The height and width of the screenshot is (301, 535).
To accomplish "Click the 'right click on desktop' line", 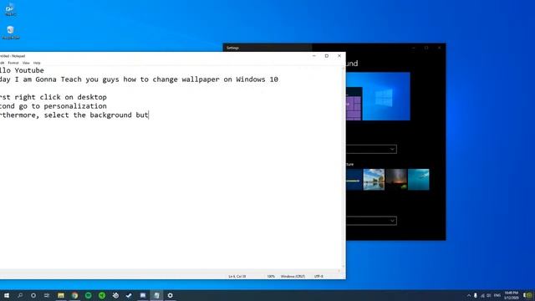I will point(53,97).
